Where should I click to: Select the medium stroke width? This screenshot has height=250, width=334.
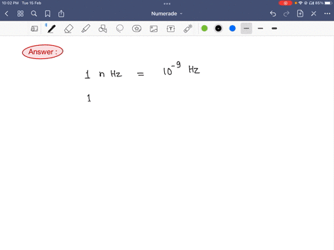coord(260,28)
